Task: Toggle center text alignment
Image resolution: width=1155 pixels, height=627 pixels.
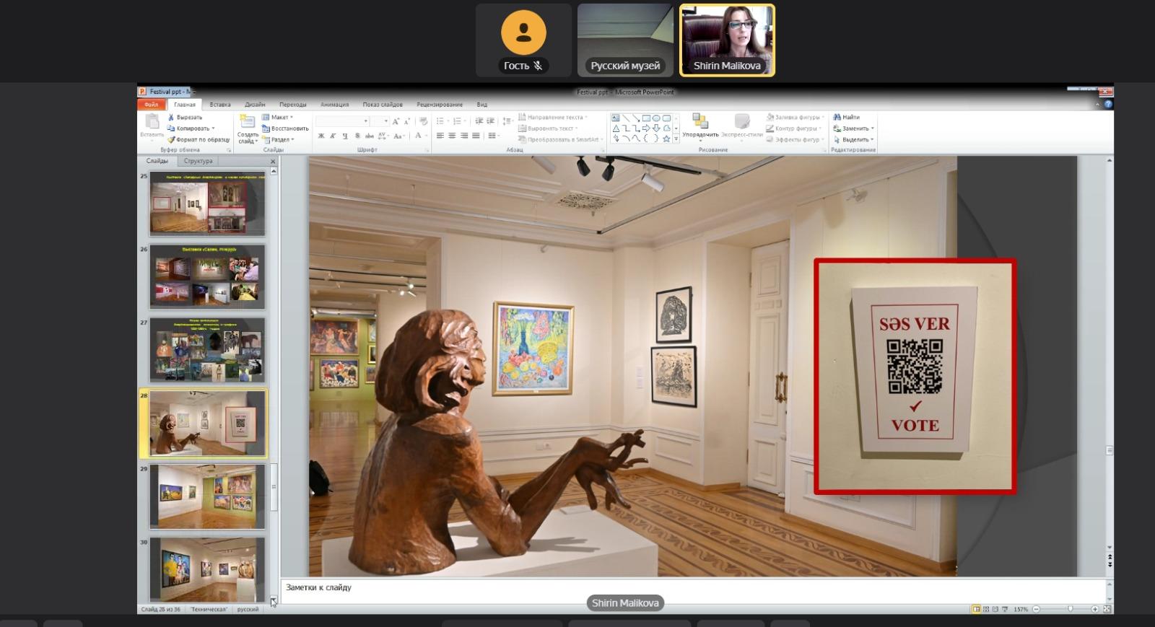Action: pos(453,136)
